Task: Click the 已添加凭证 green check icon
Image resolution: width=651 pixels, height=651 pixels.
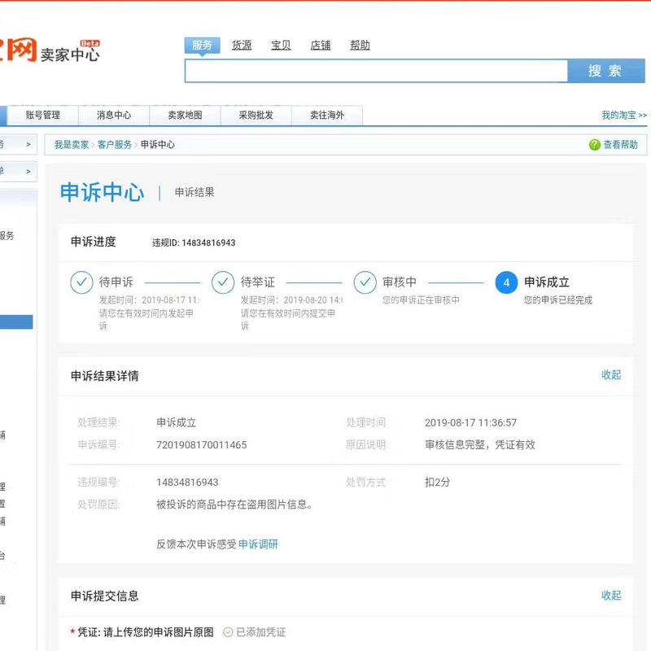Action: click(x=228, y=632)
